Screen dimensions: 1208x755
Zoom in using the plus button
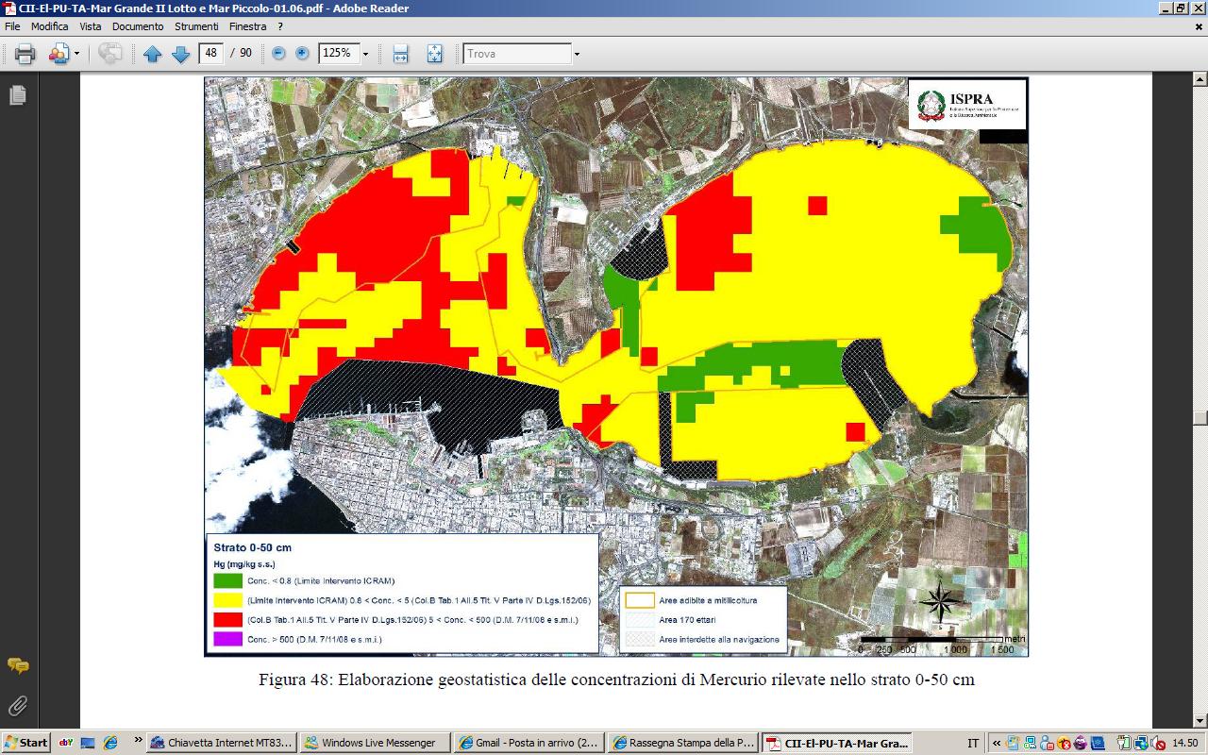(302, 54)
